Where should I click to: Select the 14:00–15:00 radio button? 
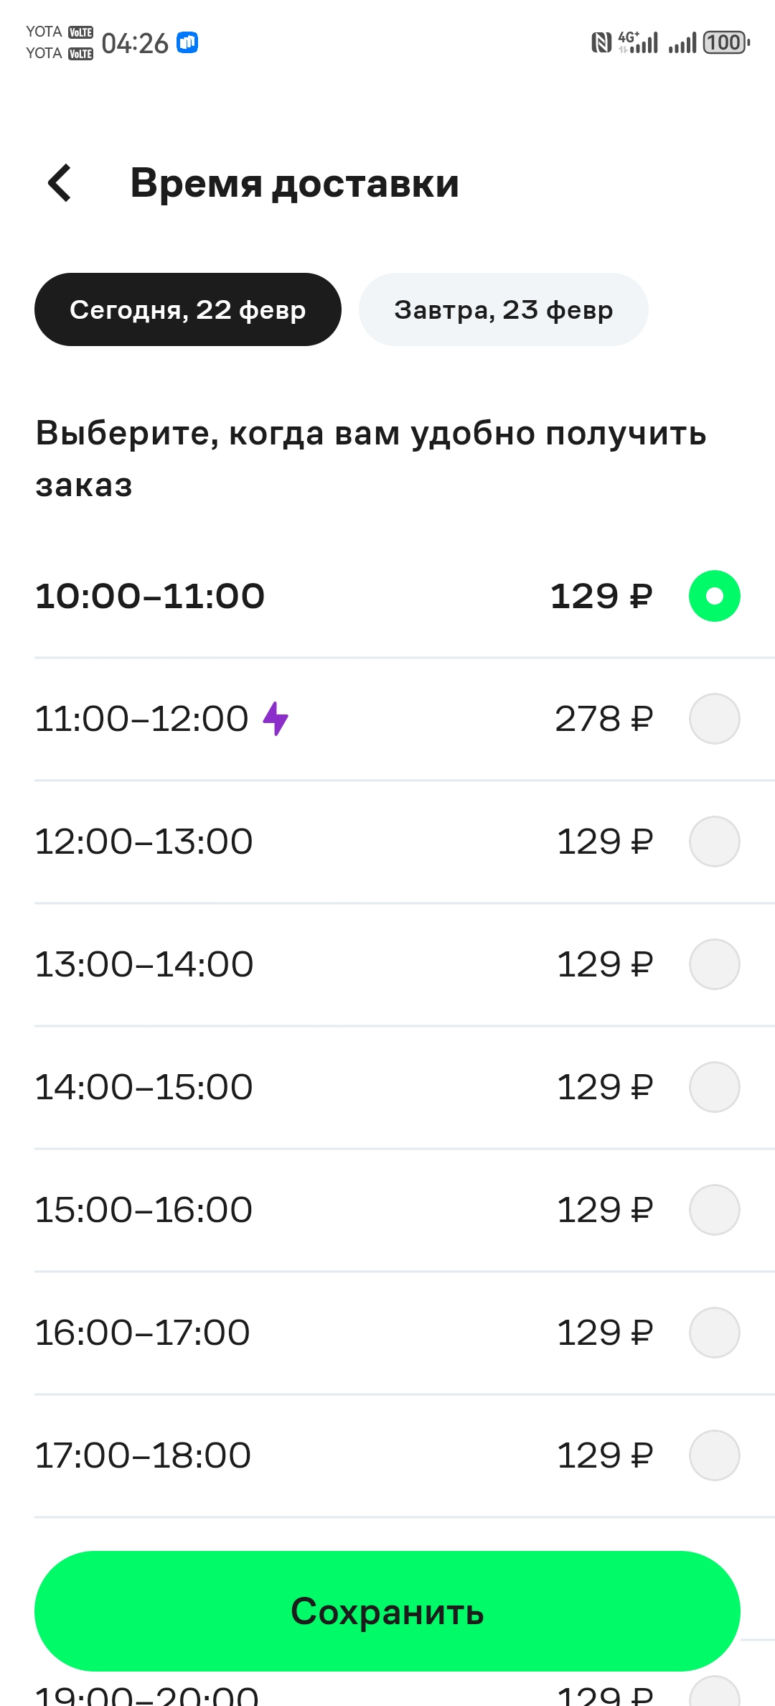coord(715,1087)
